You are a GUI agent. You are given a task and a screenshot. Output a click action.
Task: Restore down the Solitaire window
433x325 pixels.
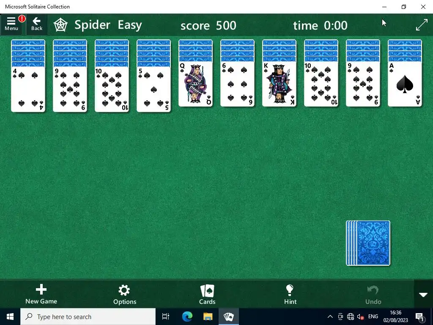tap(404, 7)
